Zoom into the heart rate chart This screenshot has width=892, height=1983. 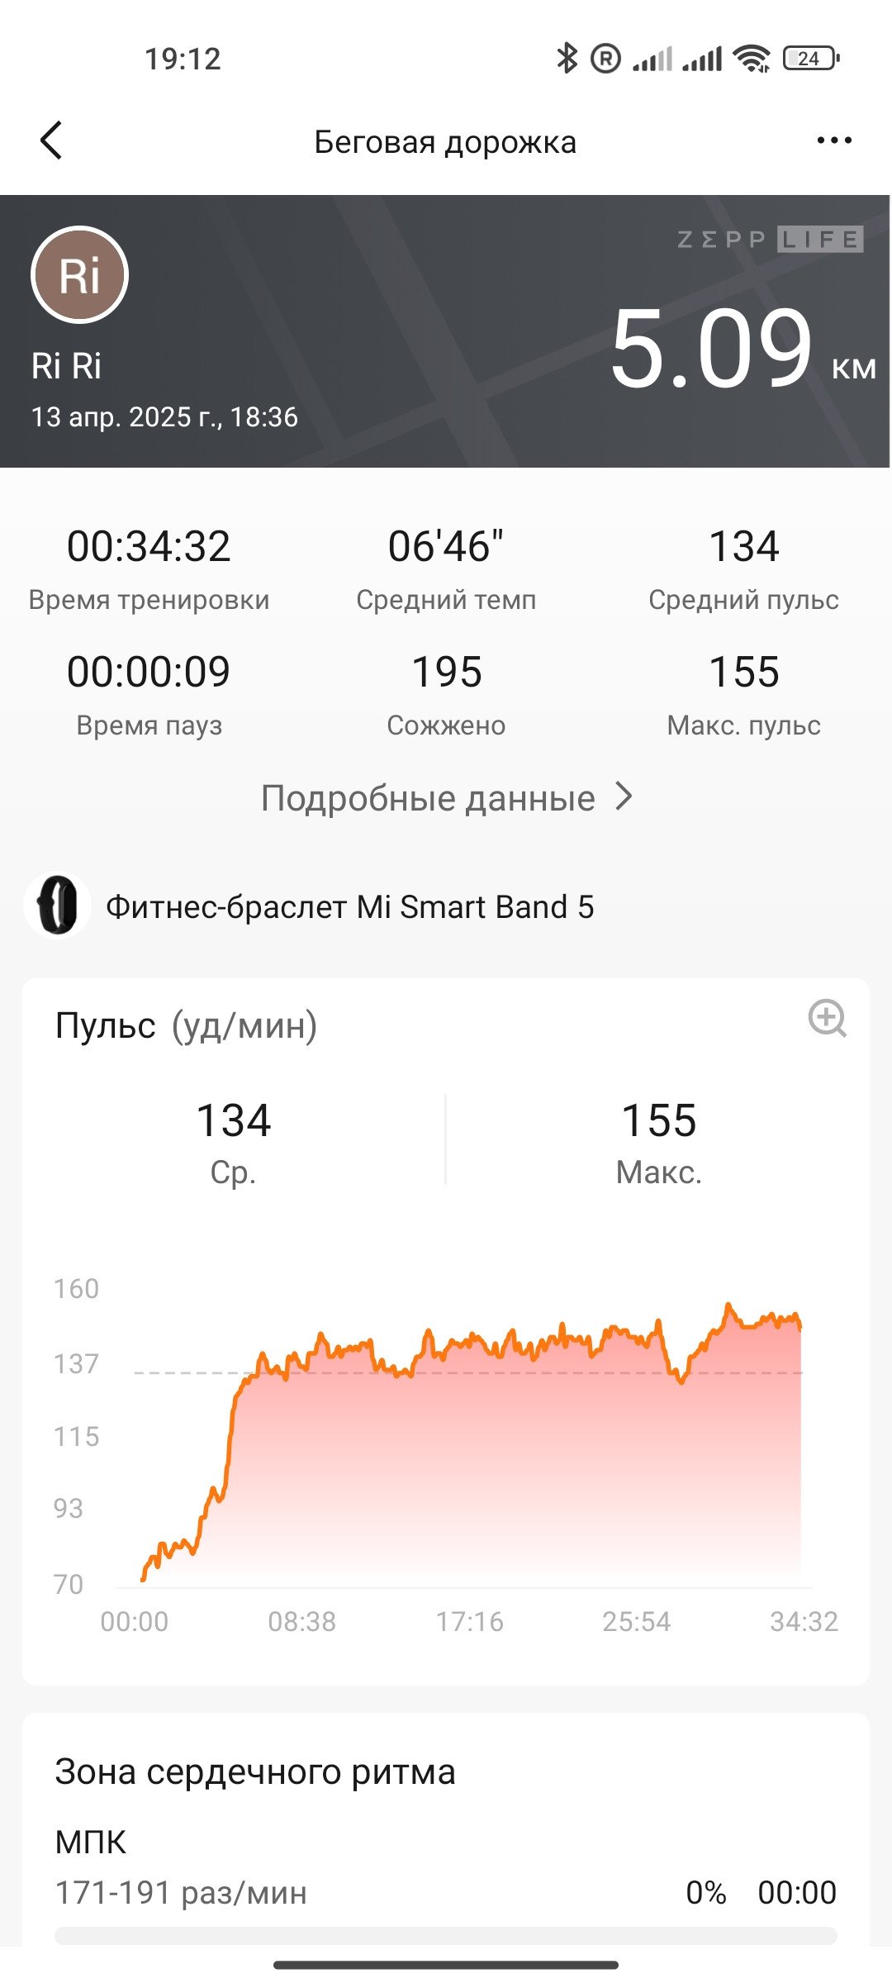pos(827,1018)
